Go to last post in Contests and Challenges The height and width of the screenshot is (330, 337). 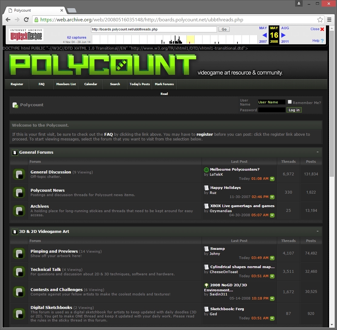coord(272,299)
